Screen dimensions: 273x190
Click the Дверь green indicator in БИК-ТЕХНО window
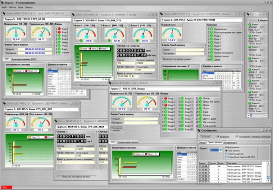tap(59, 42)
